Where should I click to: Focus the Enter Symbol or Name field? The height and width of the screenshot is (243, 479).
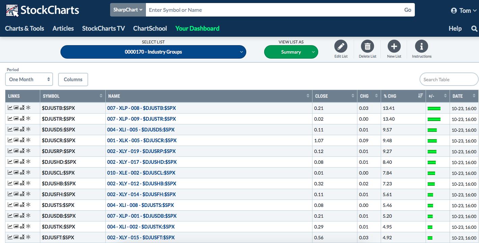273,10
